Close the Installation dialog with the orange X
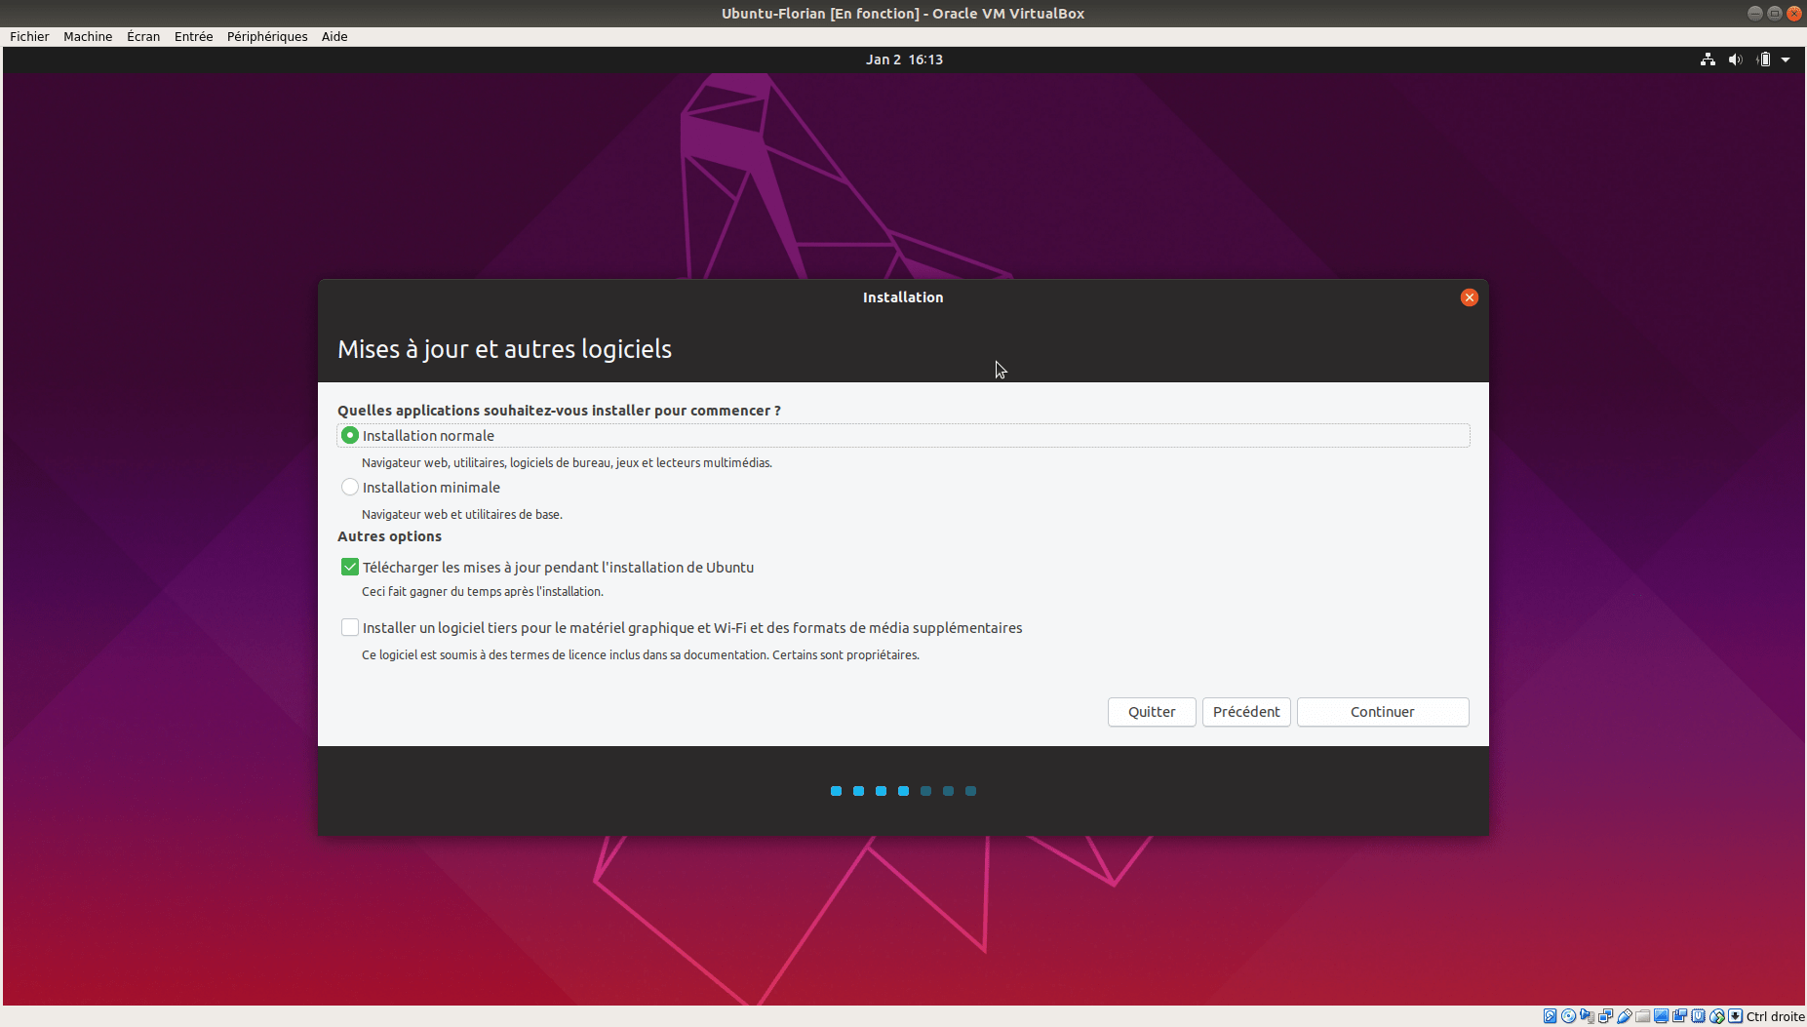This screenshot has height=1027, width=1807. (1469, 297)
